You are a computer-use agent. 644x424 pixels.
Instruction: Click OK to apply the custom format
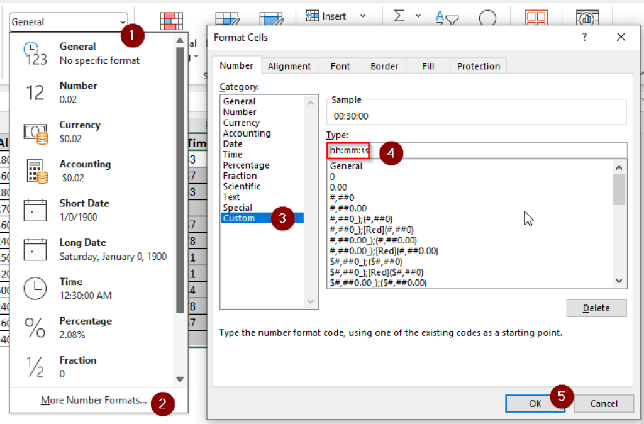pos(535,403)
